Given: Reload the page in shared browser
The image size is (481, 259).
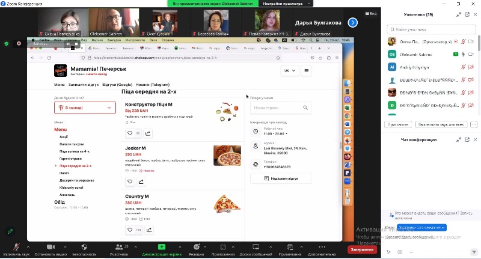Looking at the screenshot, I should pyautogui.click(x=49, y=58).
